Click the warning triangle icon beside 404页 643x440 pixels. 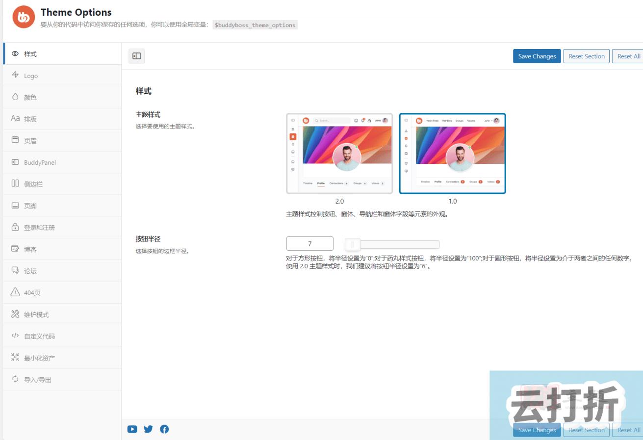tap(15, 292)
